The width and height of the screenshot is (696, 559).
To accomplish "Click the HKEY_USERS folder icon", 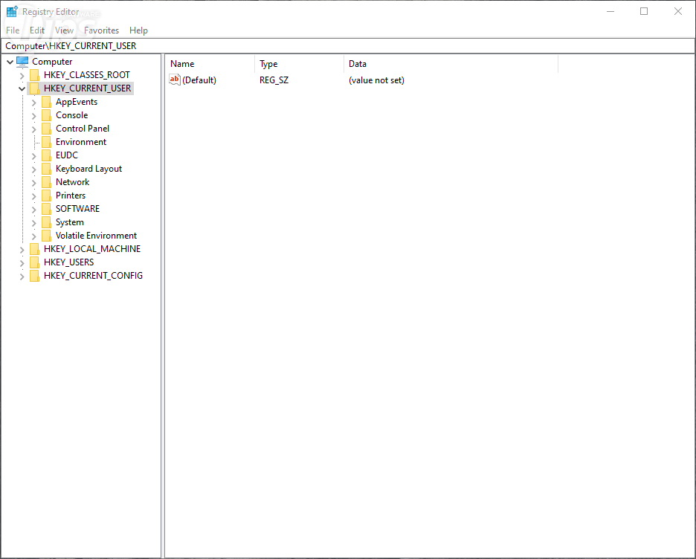I will 35,262.
